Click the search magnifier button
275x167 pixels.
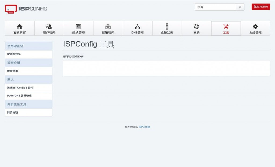240,7
